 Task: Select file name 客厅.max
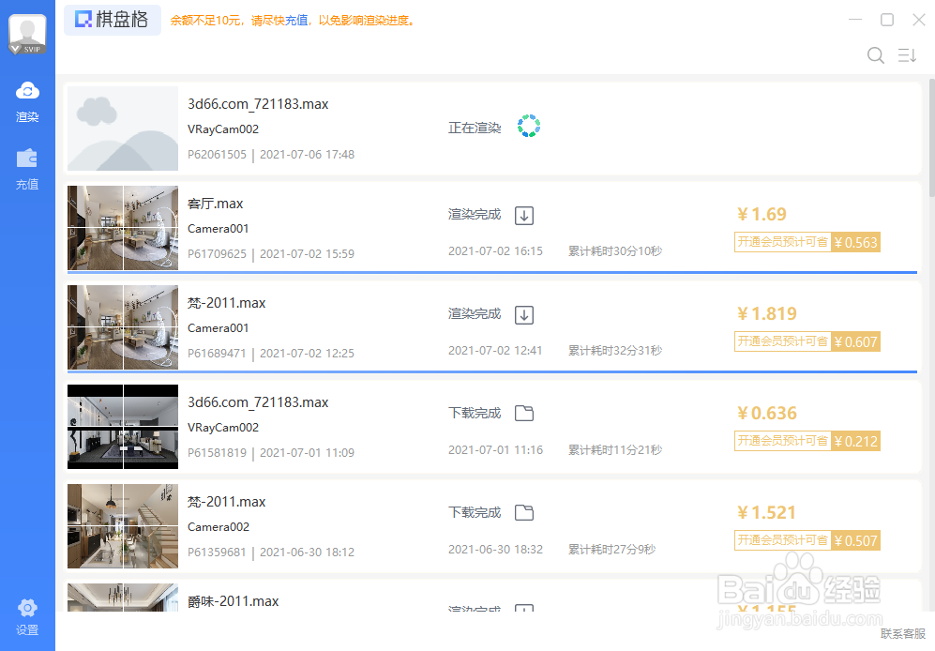point(216,204)
